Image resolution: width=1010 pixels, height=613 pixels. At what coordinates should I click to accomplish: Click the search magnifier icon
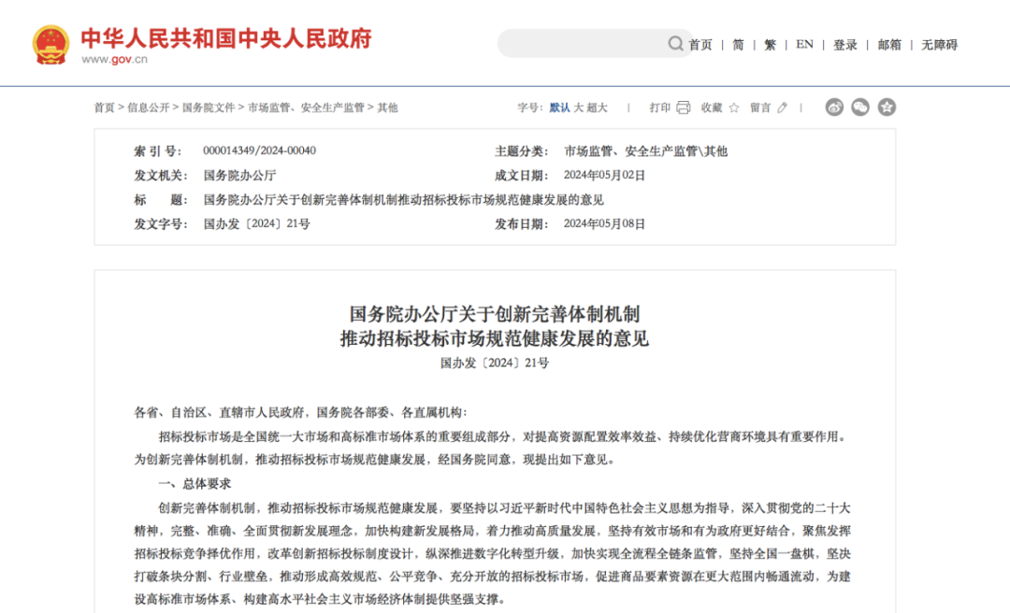click(x=675, y=44)
